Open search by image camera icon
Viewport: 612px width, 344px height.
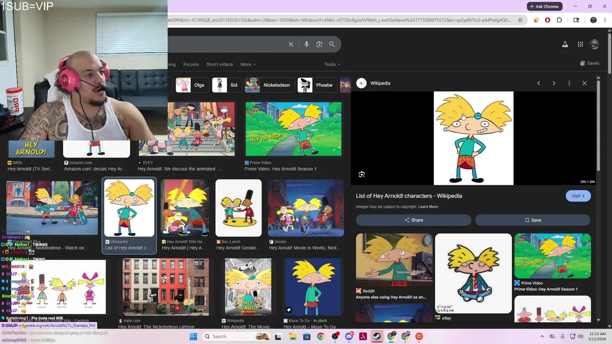click(x=319, y=44)
